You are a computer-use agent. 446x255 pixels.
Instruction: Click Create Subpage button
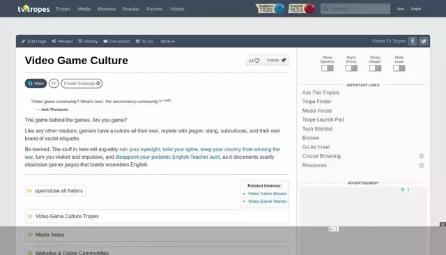point(82,84)
